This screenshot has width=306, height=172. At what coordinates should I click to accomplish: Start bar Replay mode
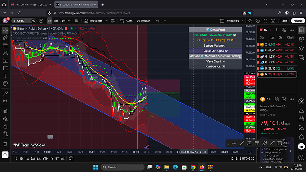[143, 21]
